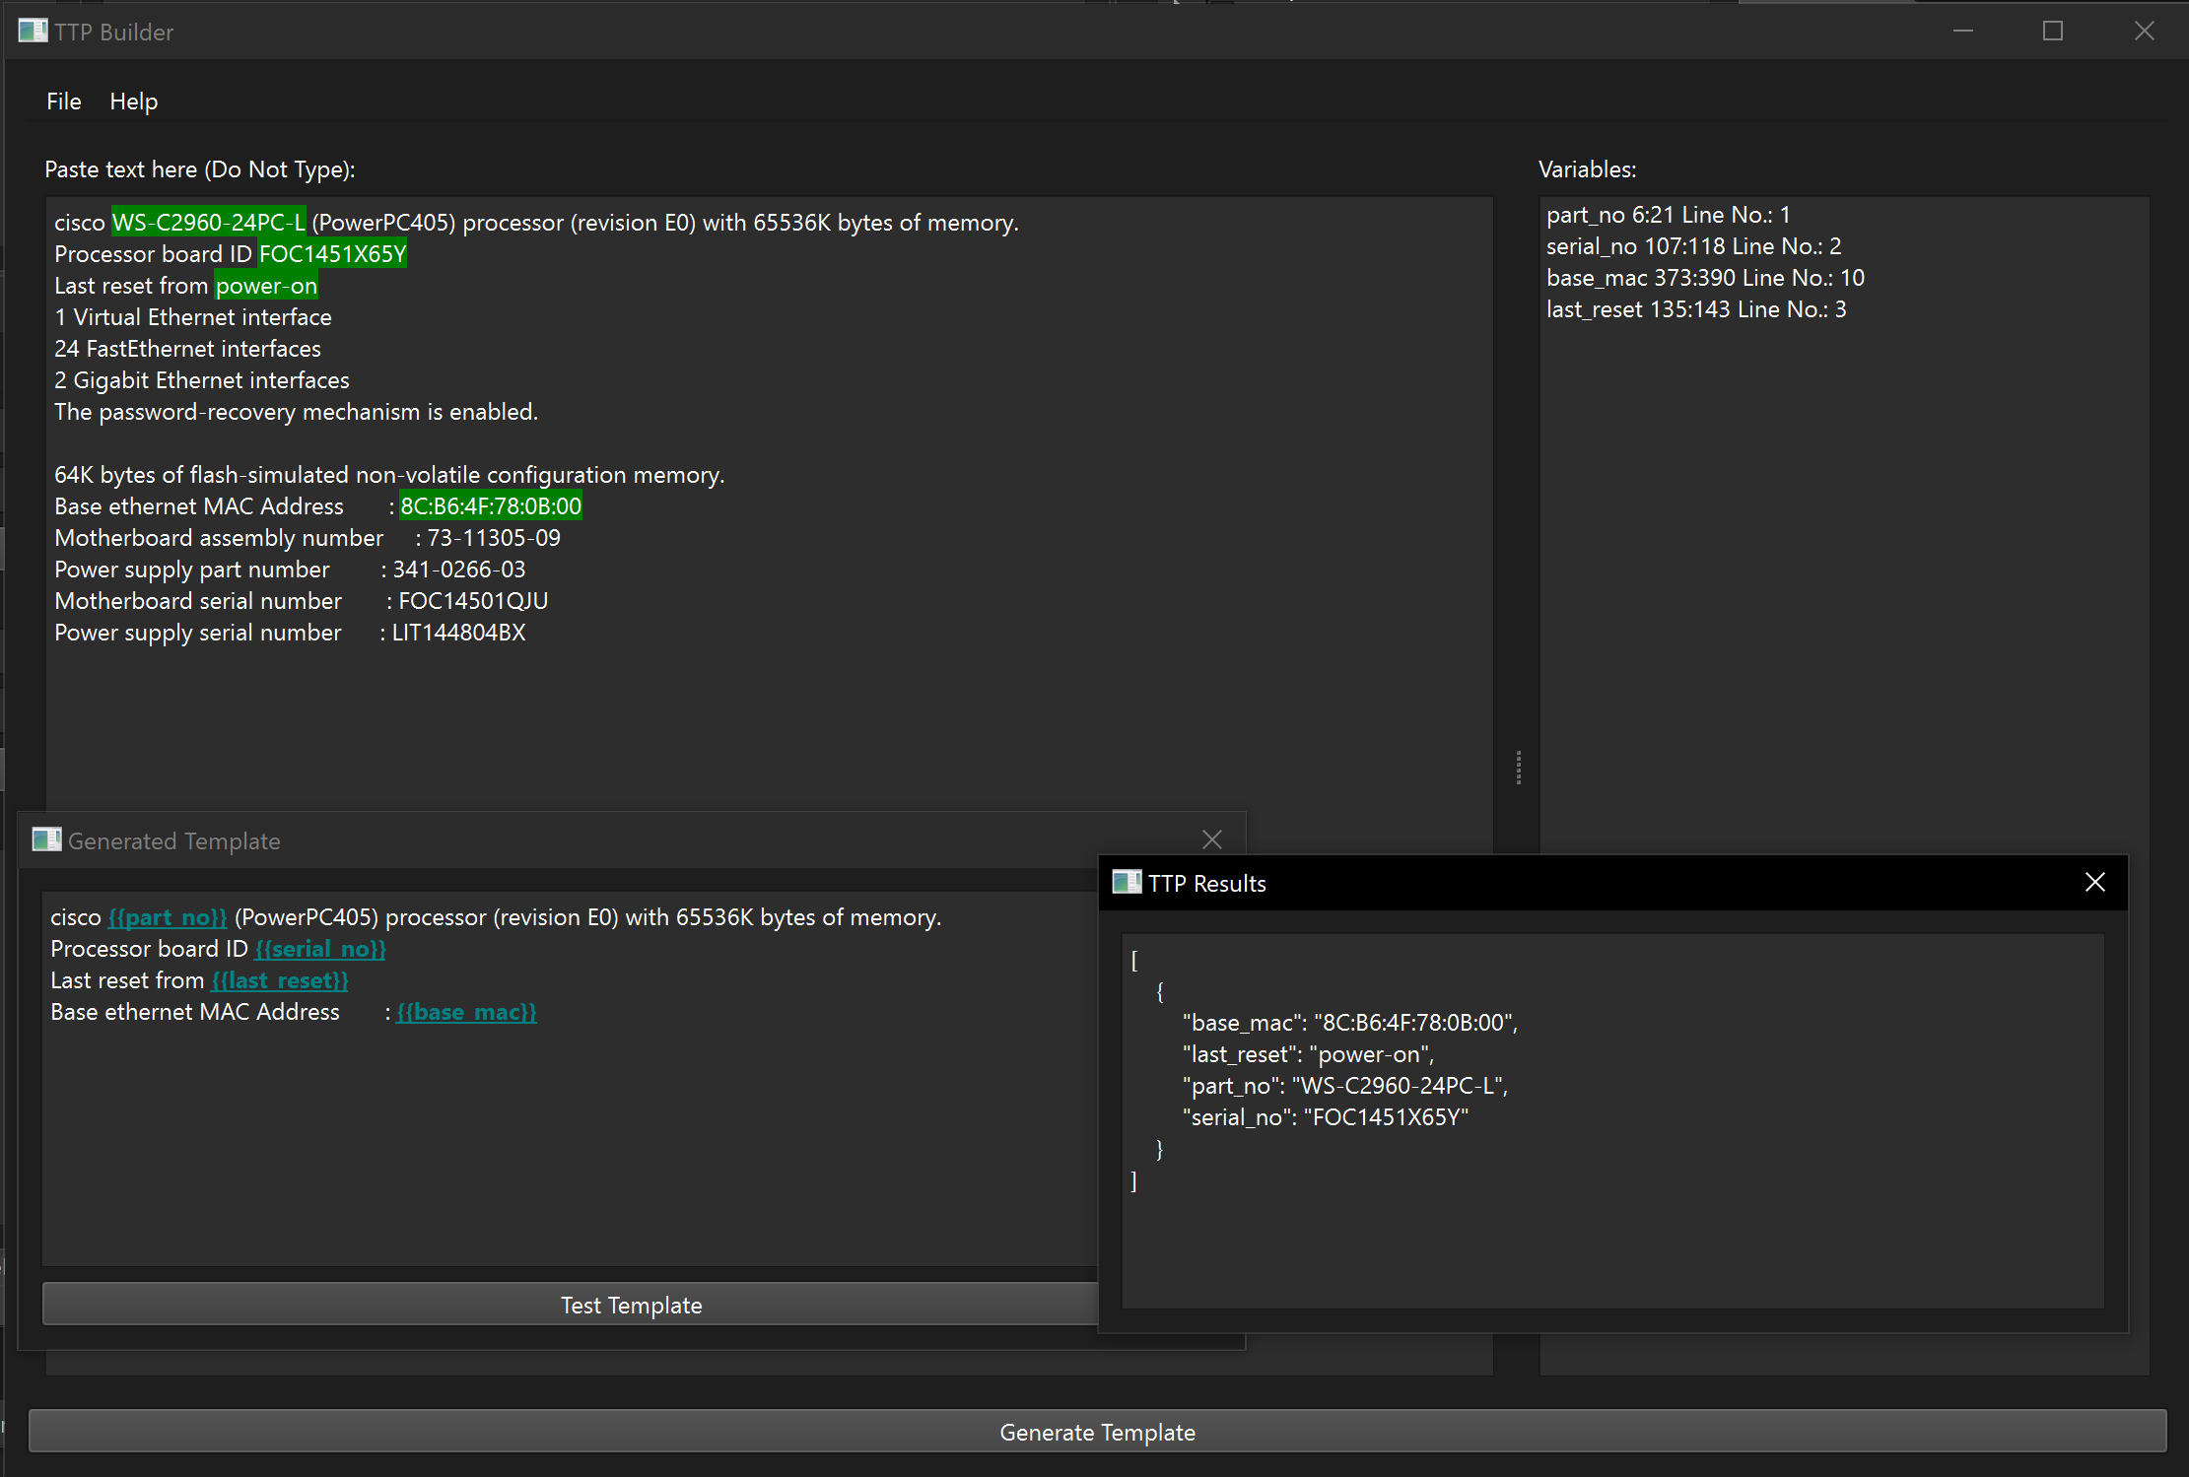This screenshot has height=1477, width=2189.
Task: Click the splitter handle between text and Variables
Action: coord(1518,768)
